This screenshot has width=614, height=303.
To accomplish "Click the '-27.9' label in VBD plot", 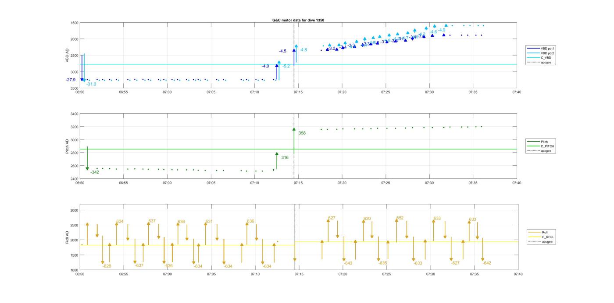I will coord(71,80).
